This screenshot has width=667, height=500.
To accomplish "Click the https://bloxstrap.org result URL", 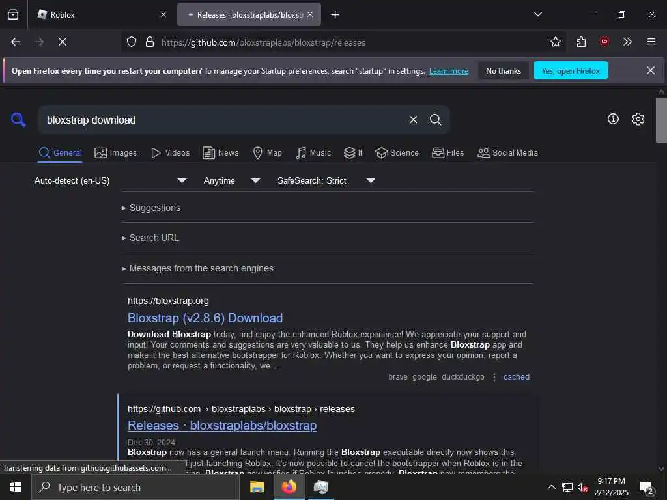I will (x=169, y=301).
